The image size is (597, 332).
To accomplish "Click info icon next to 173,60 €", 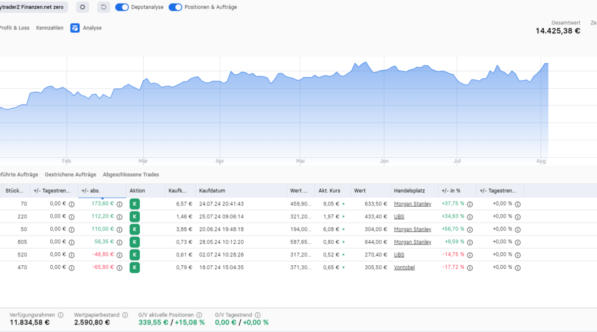I will [x=119, y=204].
